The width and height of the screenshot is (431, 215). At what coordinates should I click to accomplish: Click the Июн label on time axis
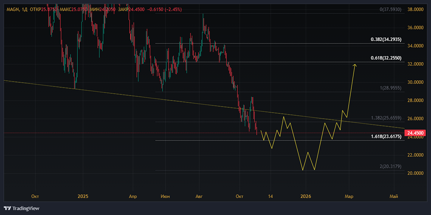point(165,196)
